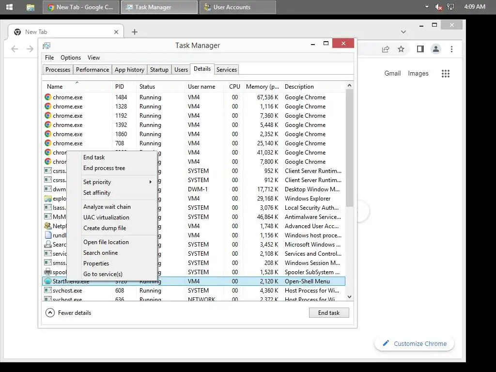Screen dimensions: 496x372
Task: Select the Search indexer process icon
Action: 48,244
